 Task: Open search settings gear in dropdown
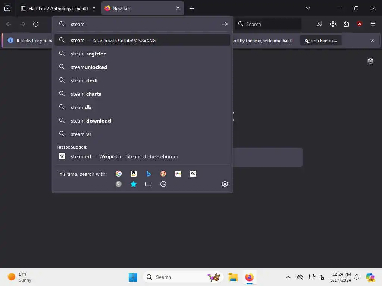[x=225, y=184]
